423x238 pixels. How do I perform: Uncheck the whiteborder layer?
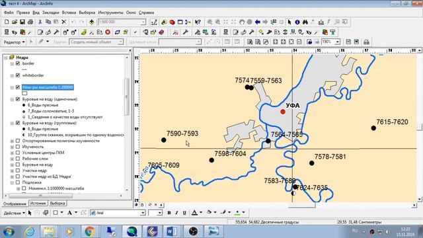pyautogui.click(x=18, y=75)
